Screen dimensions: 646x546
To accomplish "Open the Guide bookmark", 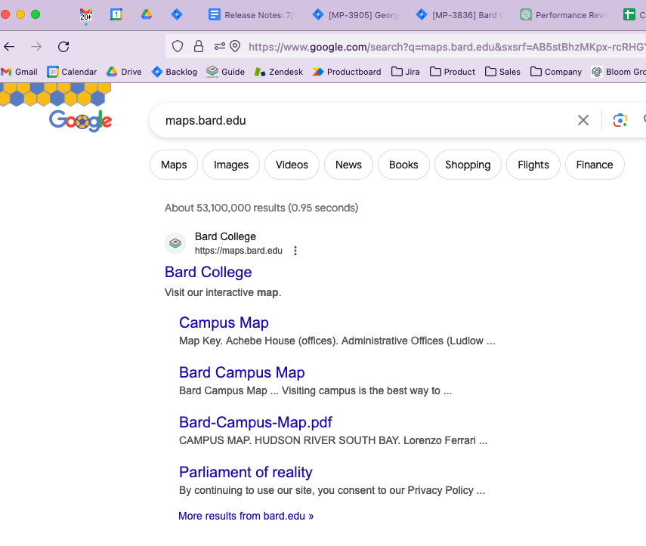I will [x=225, y=72].
